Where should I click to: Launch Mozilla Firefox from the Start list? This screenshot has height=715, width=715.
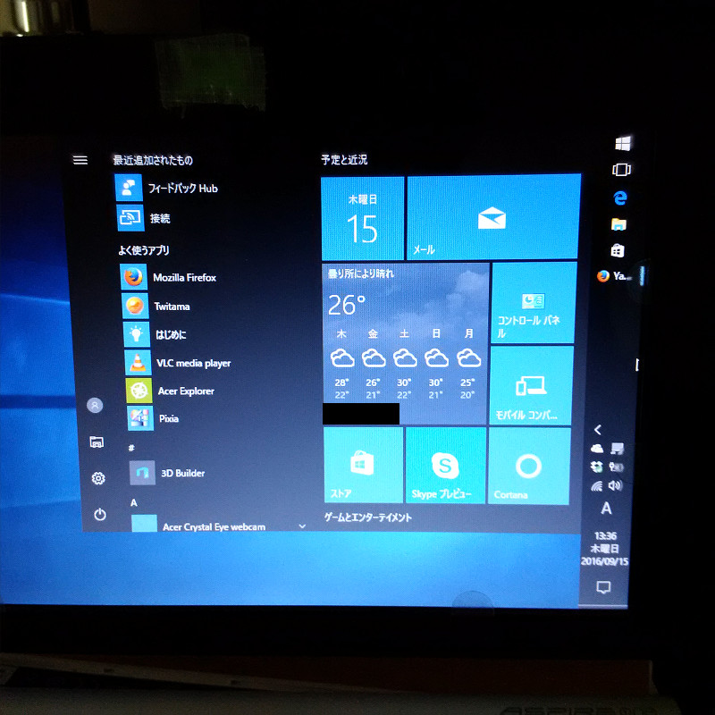168,277
